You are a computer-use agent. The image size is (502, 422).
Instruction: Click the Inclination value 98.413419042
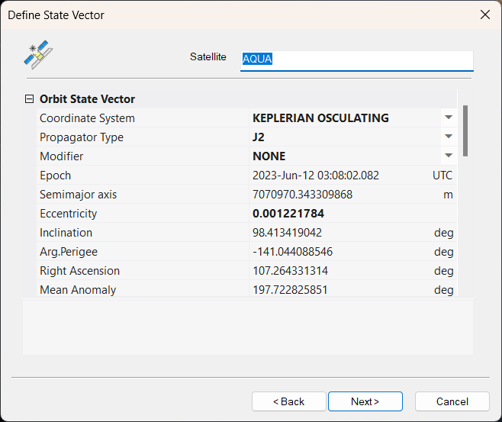tap(287, 233)
